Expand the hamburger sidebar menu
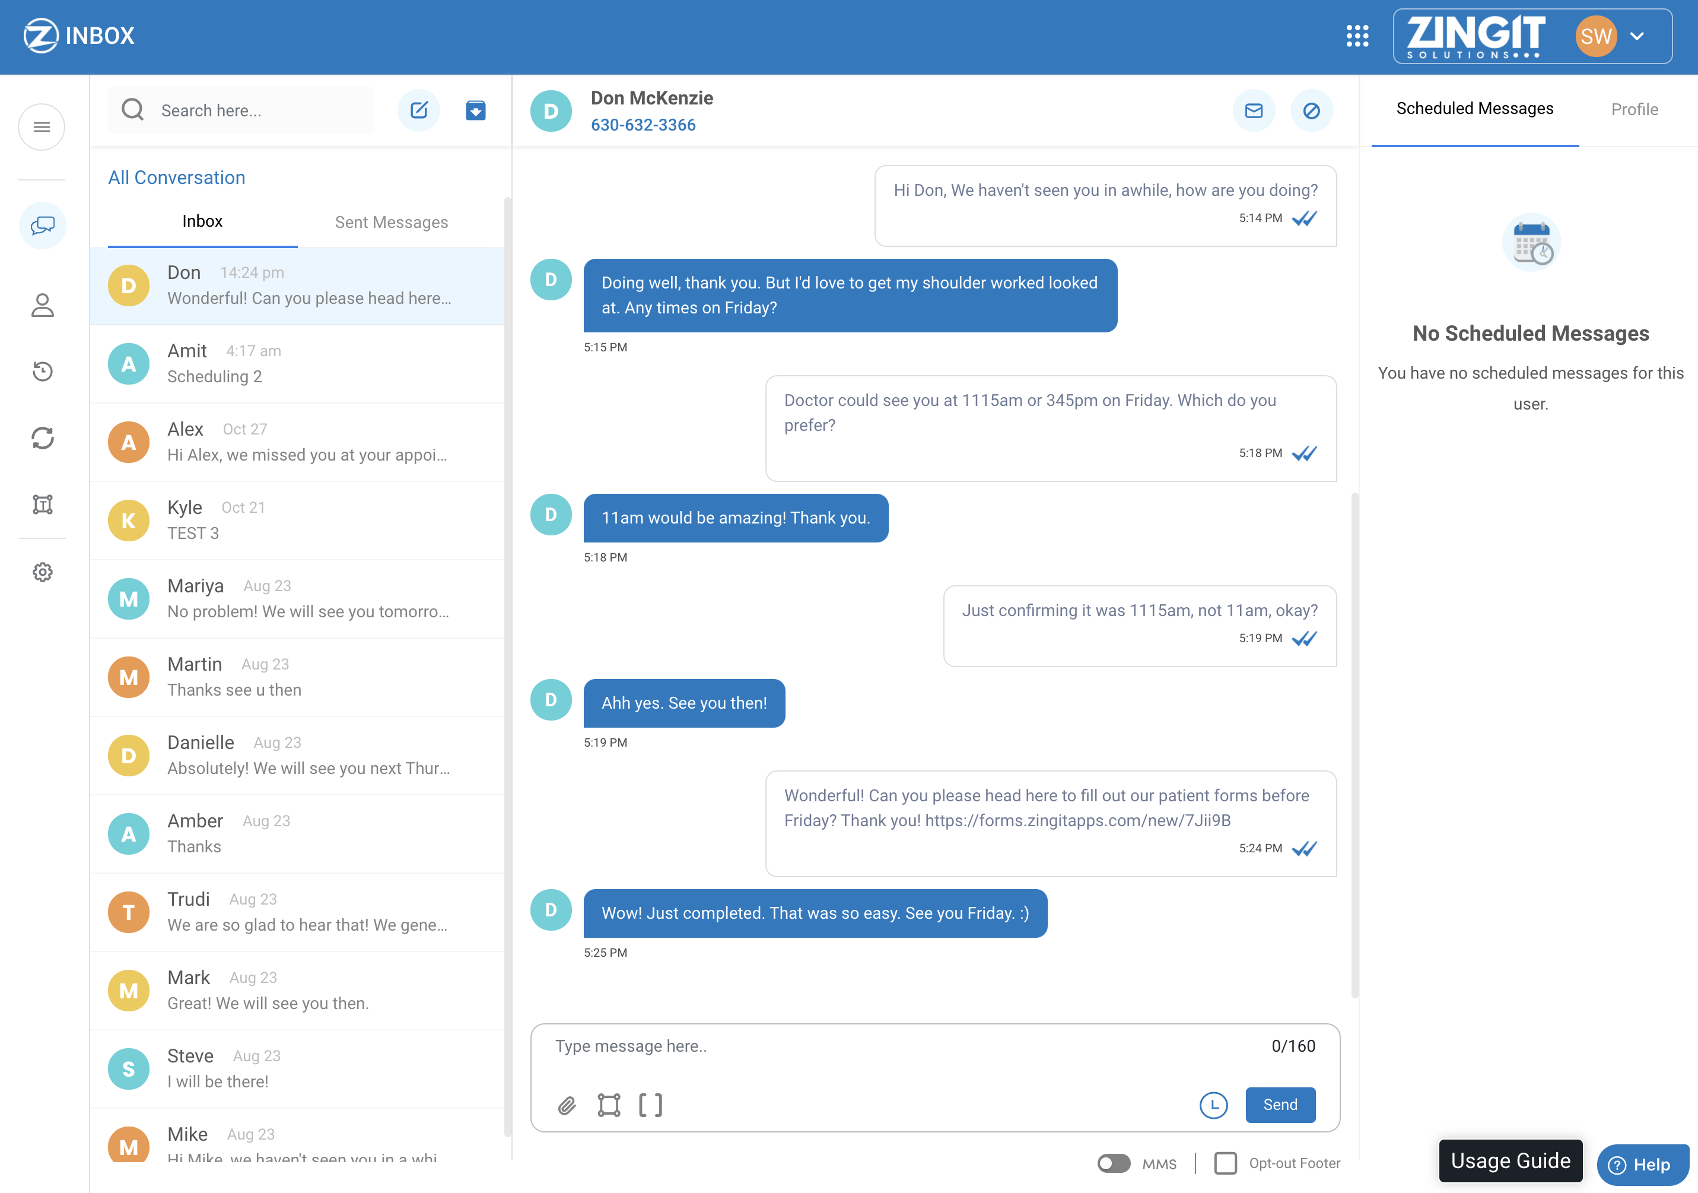1698x1193 pixels. point(42,127)
